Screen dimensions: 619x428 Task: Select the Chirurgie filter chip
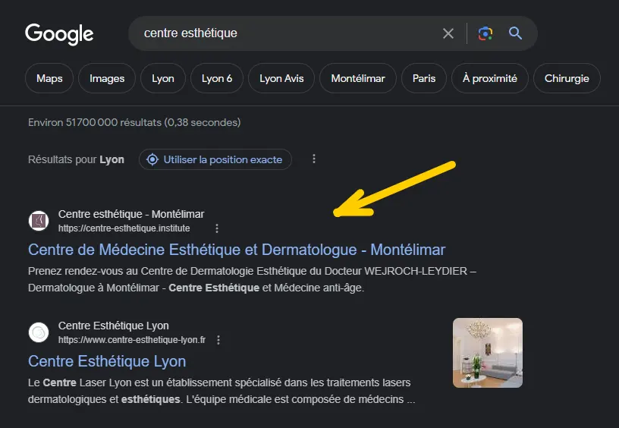click(567, 78)
